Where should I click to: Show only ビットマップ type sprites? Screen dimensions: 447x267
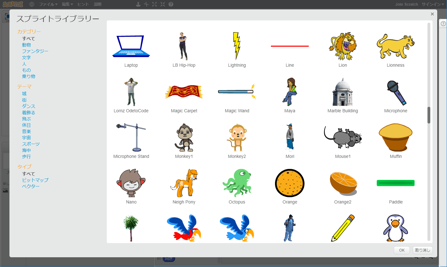[35, 180]
